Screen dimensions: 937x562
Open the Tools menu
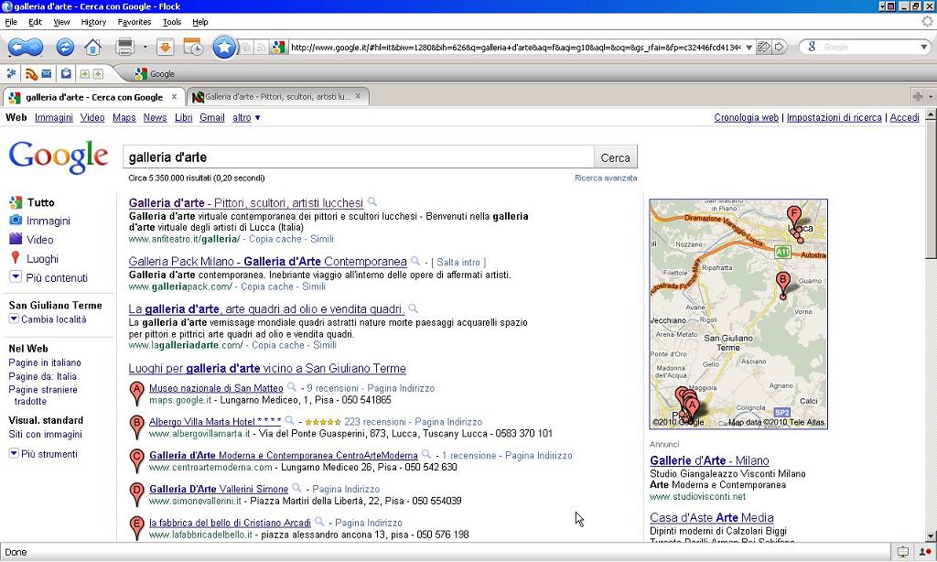[x=171, y=22]
